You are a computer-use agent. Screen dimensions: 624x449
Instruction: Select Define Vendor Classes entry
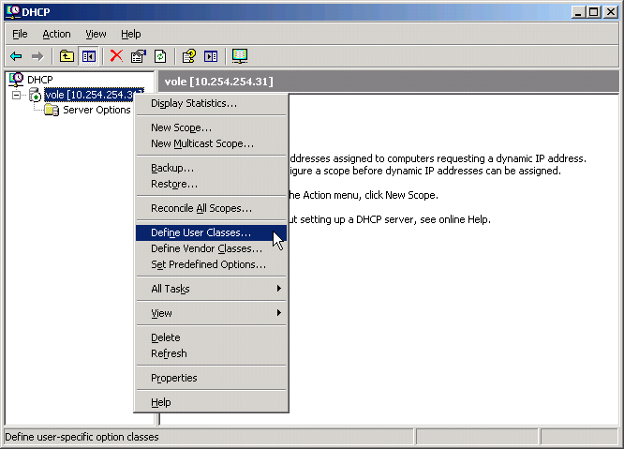click(x=211, y=248)
